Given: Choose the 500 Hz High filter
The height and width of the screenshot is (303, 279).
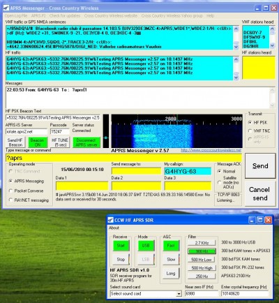Looking at the screenshot, I should tap(202, 268).
